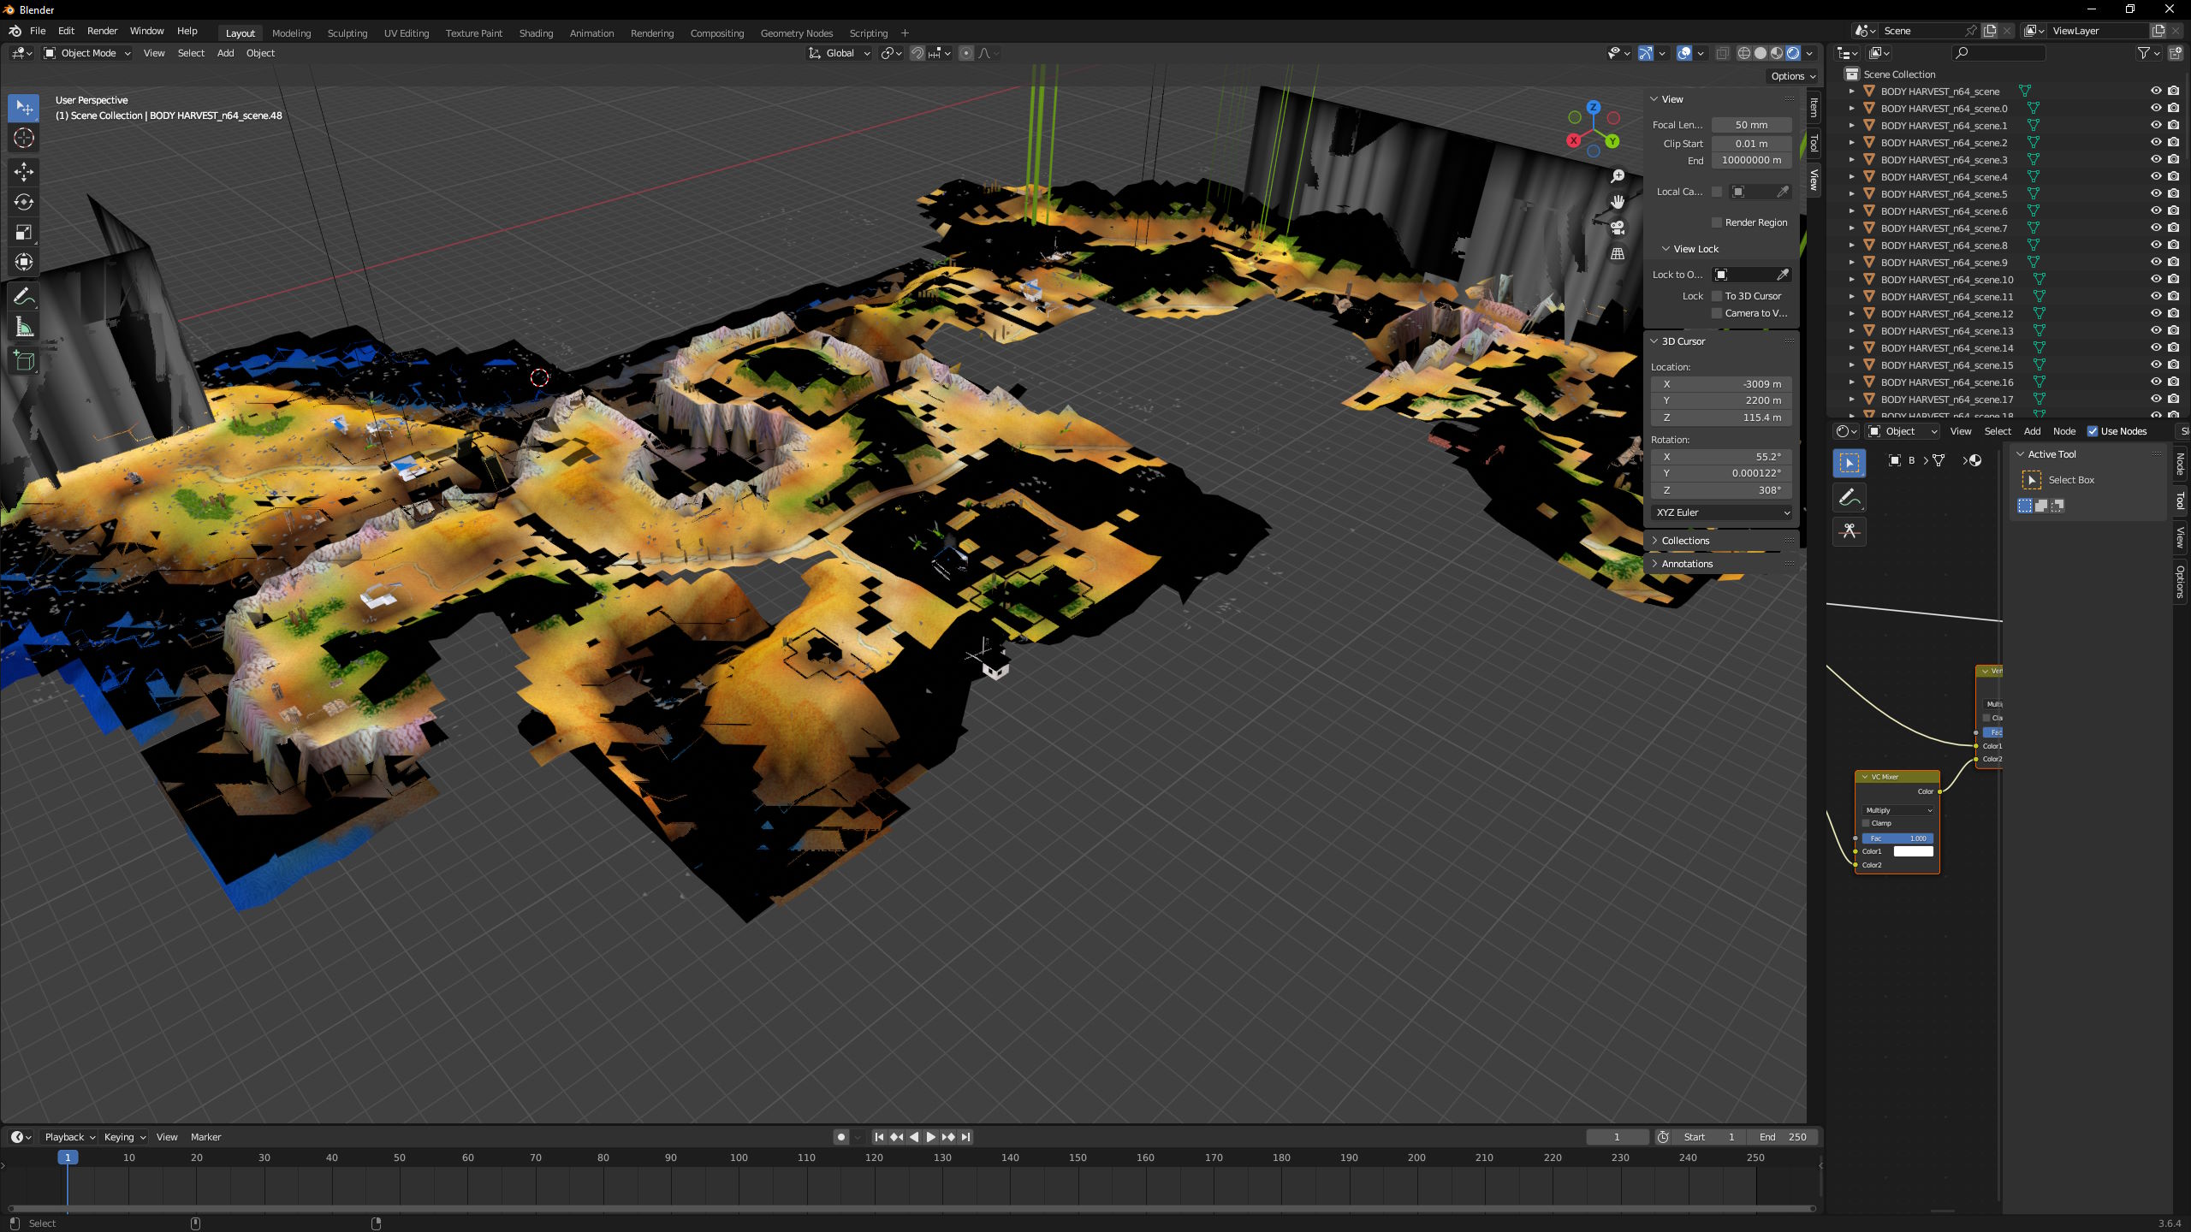The height and width of the screenshot is (1232, 2191).
Task: Select the Add Cube tool
Action: tap(24, 361)
